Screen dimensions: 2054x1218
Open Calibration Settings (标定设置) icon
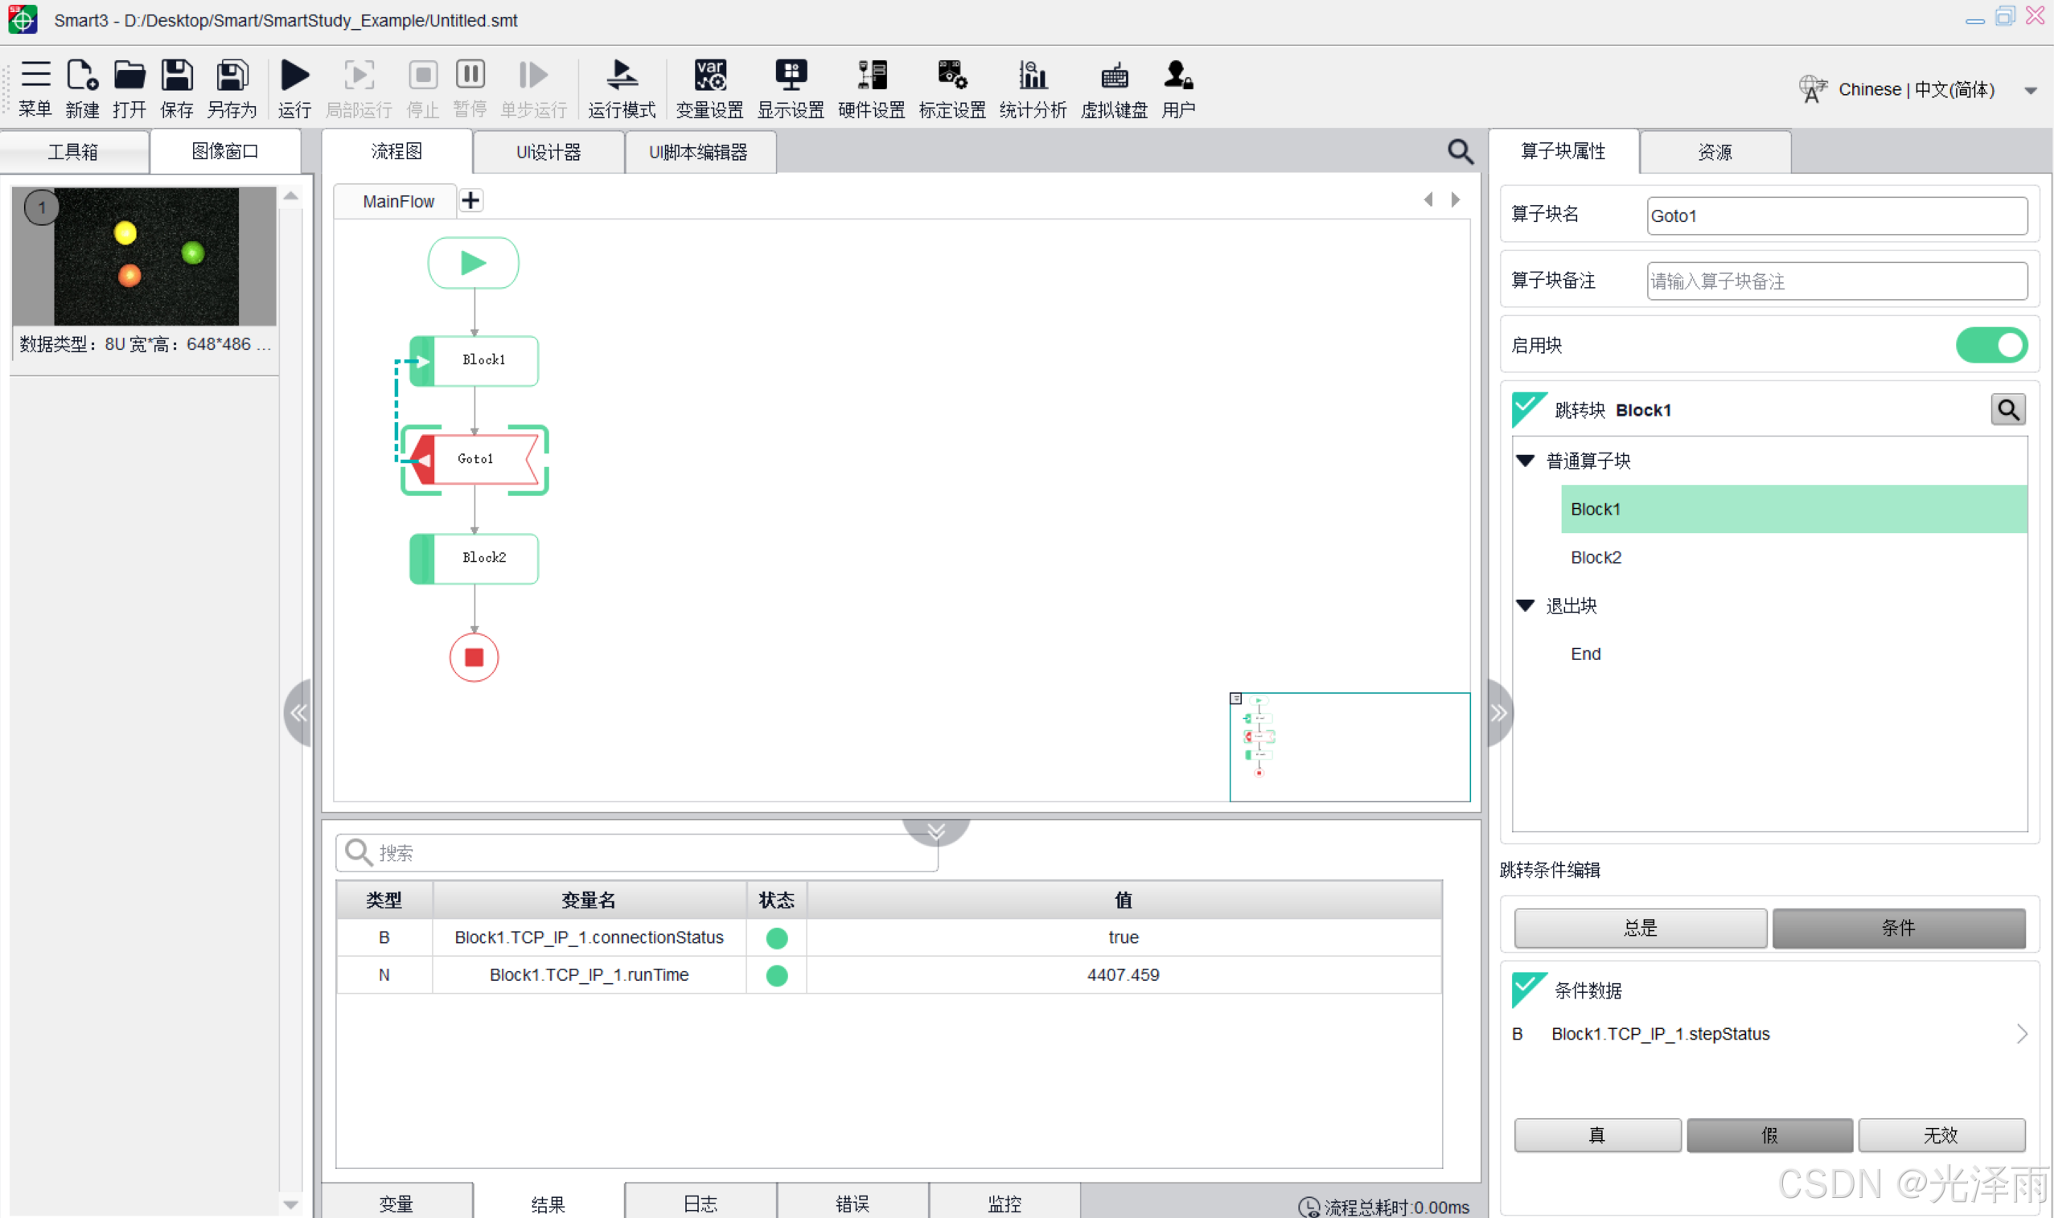coord(951,76)
